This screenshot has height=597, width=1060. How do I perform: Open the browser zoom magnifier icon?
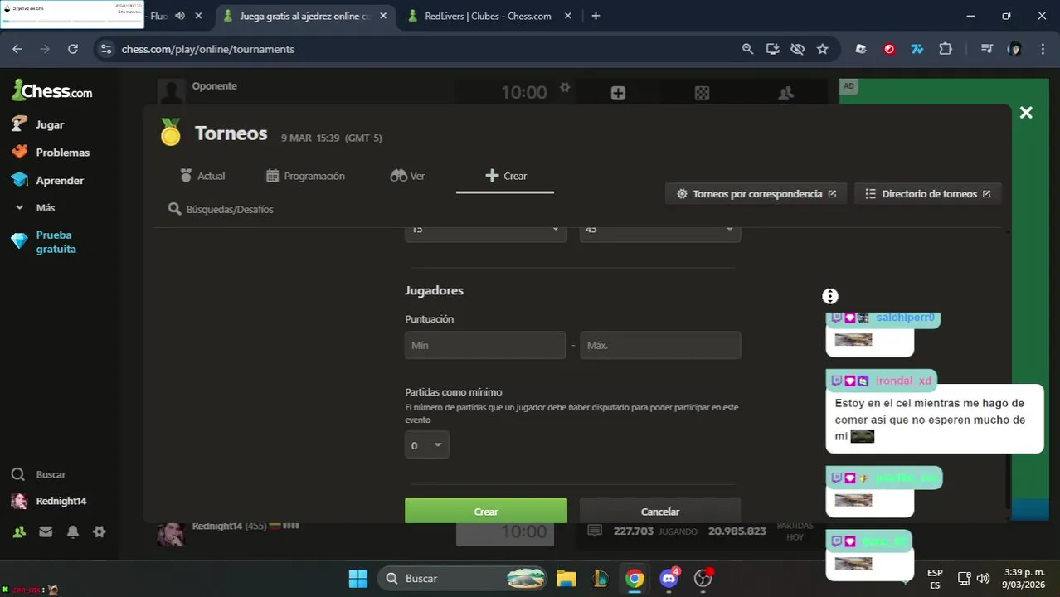click(747, 49)
